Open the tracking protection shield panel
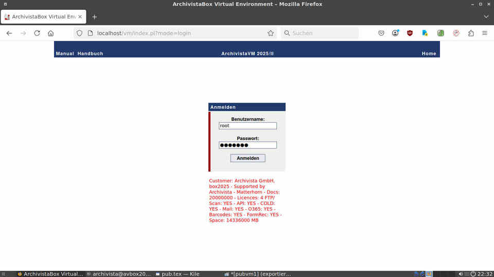The height and width of the screenshot is (277, 494). pos(79,33)
